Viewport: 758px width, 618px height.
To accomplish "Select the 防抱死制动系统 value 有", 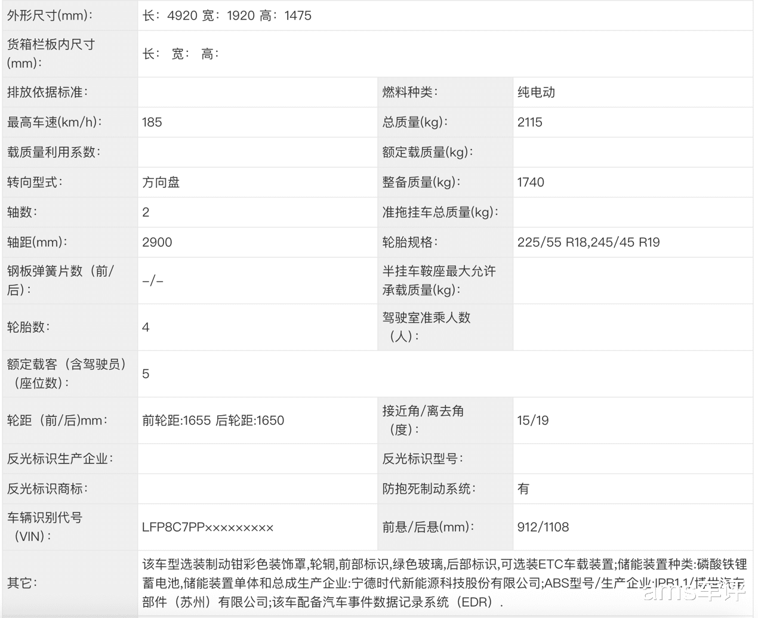I will 523,489.
